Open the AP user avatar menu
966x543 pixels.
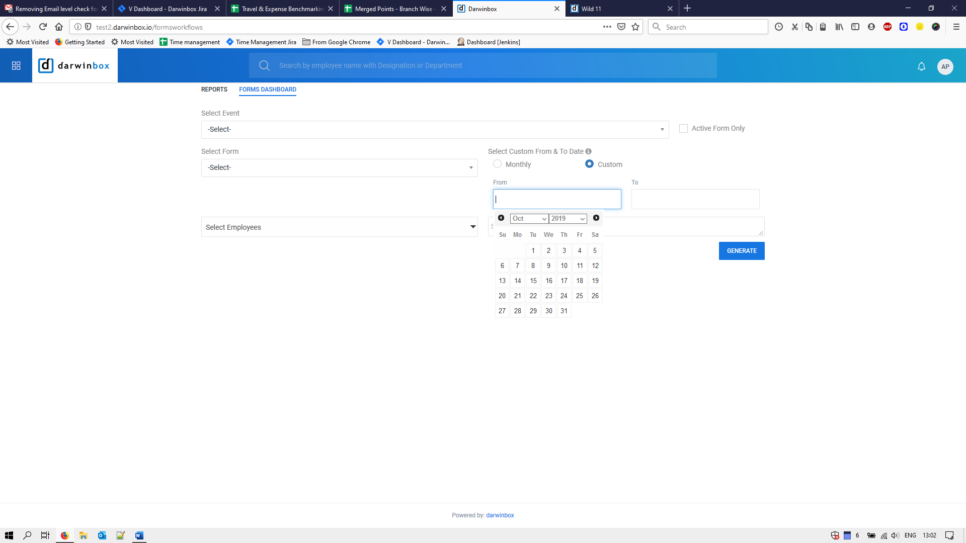[x=945, y=66]
